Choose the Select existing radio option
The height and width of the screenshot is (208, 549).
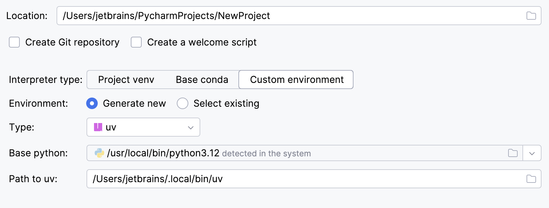[x=183, y=103]
